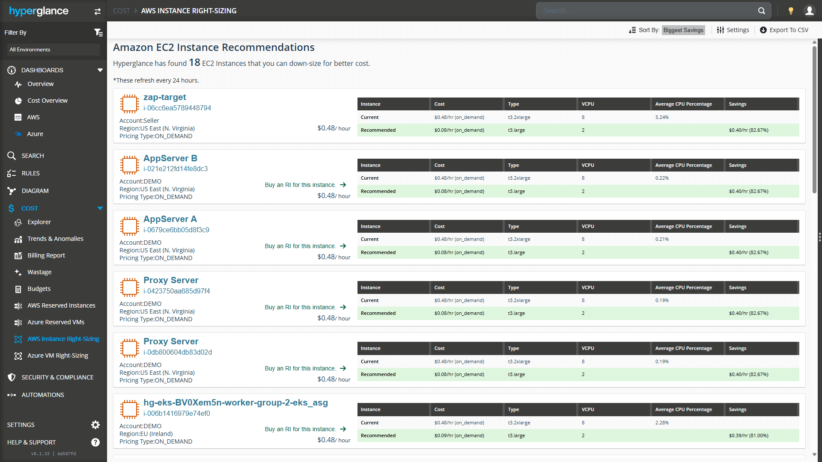Open the user profile icon
Viewport: 822px width, 462px height.
point(809,11)
